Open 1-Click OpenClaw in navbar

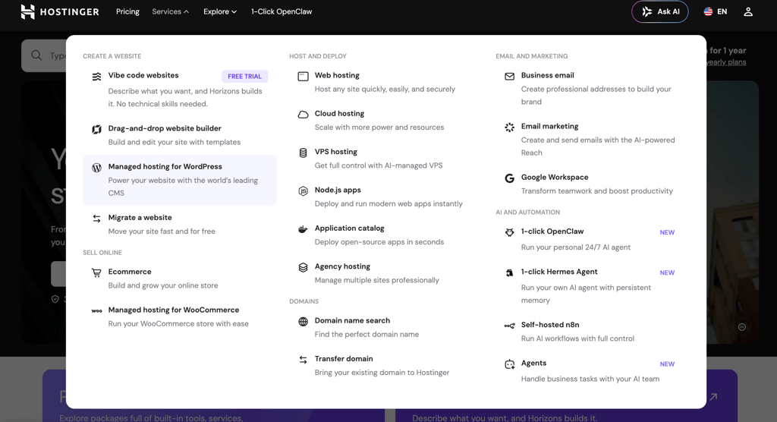[x=282, y=11]
